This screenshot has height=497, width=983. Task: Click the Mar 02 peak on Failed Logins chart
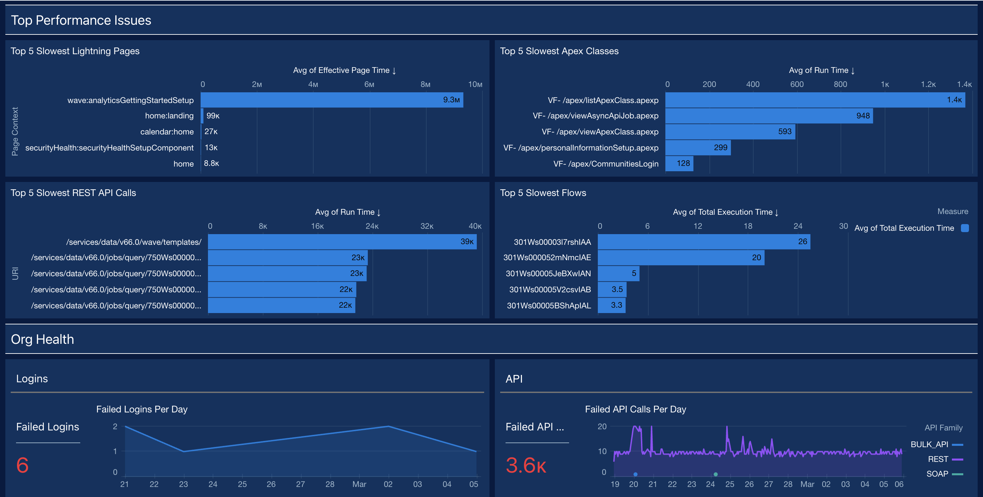coord(389,426)
